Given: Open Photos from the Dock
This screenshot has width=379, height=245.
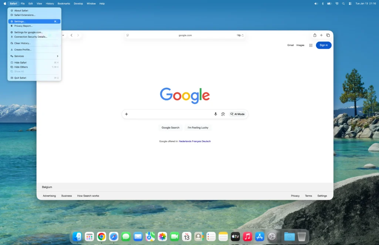Looking at the screenshot, I should coord(162,236).
